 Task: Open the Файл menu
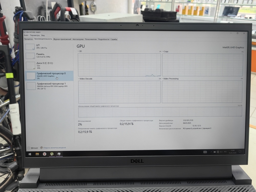26,35
